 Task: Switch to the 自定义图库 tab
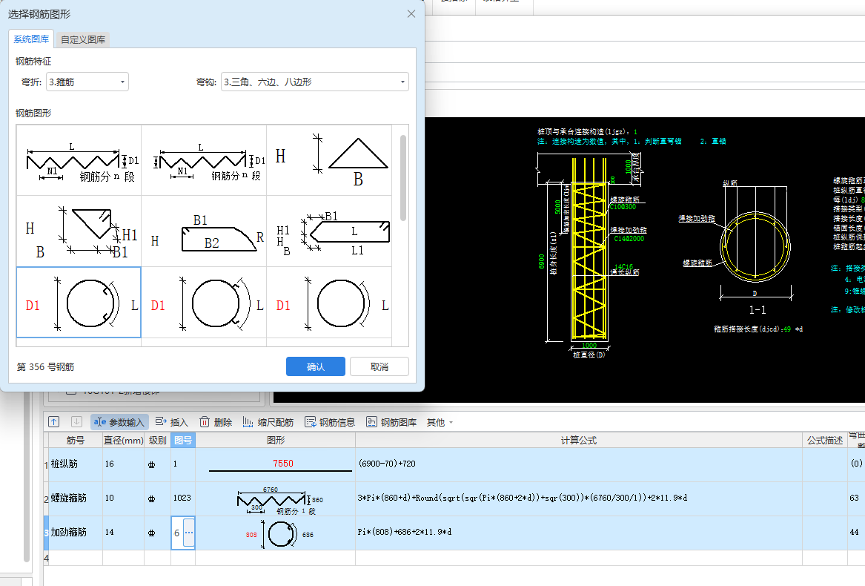(x=83, y=40)
